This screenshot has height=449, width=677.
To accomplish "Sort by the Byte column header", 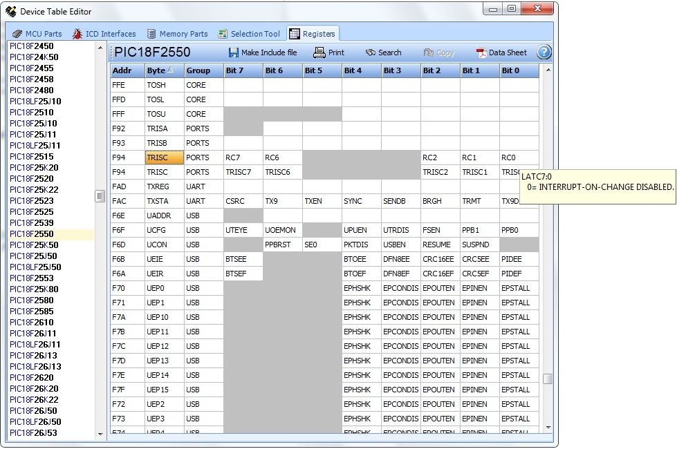I will pos(164,70).
